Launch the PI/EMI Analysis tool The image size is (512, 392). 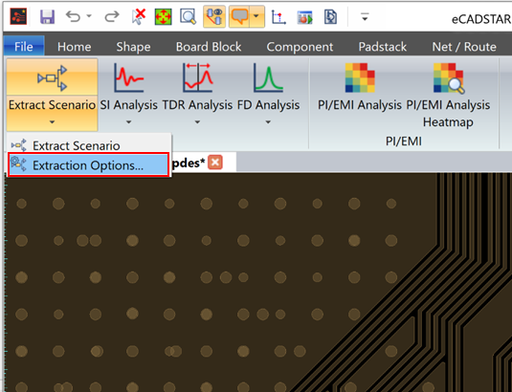pos(360,87)
